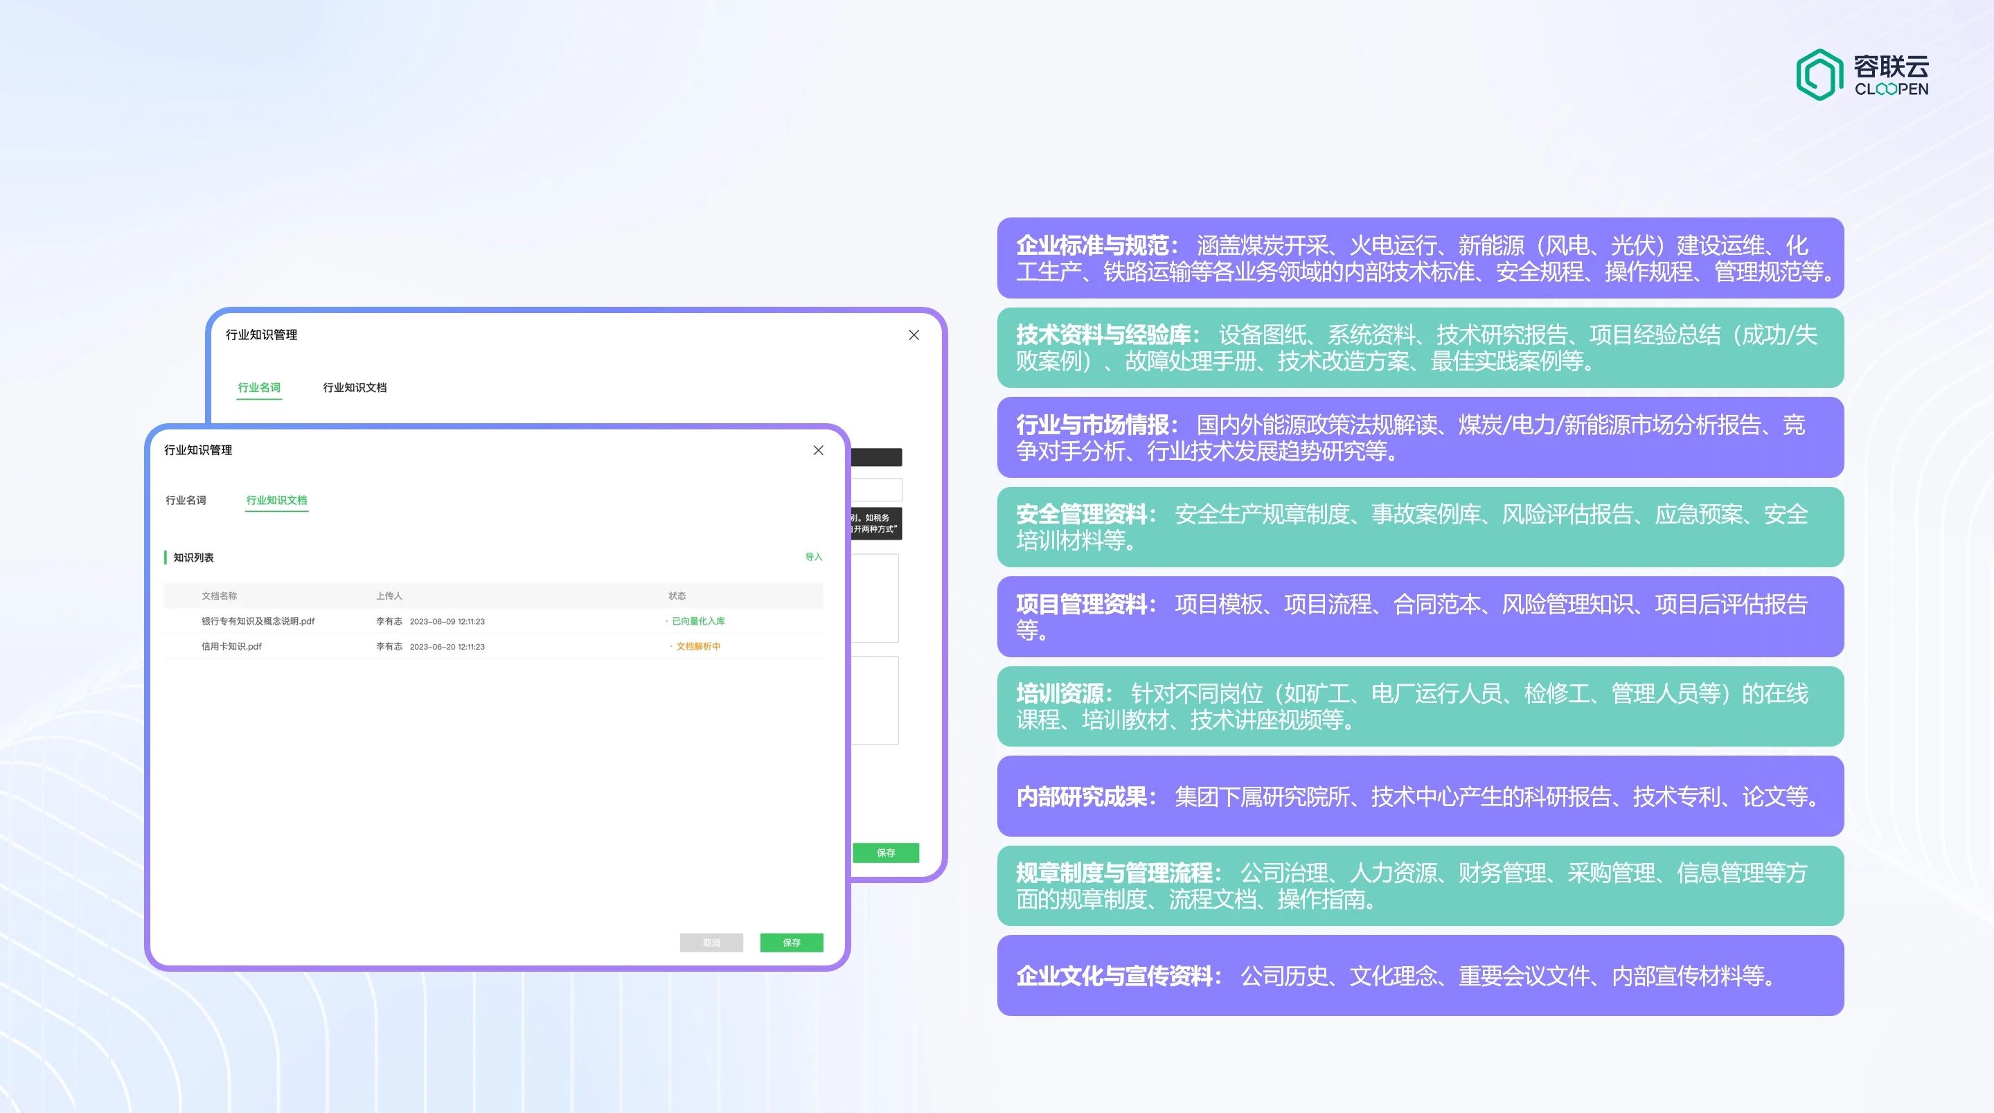
Task: Click 文档解析中 status text
Action: point(698,646)
